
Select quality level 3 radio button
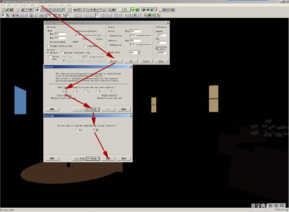(85, 91)
